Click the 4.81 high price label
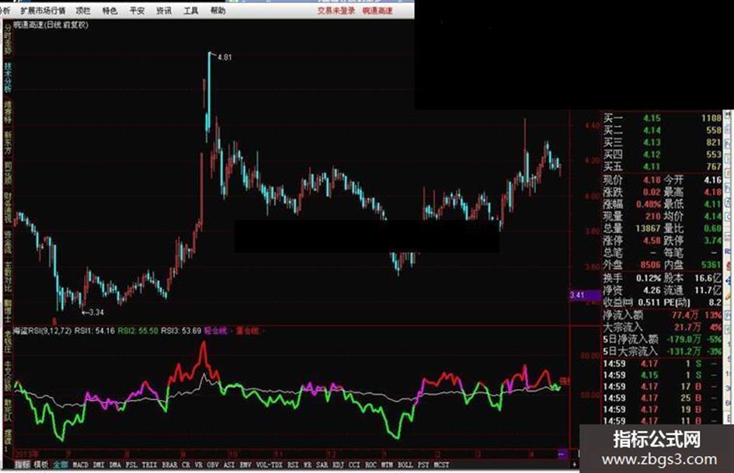The height and width of the screenshot is (473, 734). coord(224,57)
